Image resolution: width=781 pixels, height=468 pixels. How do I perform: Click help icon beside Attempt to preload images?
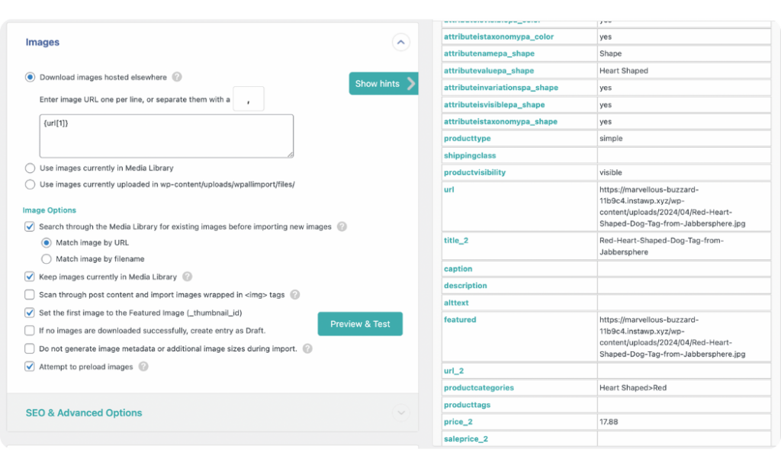click(x=143, y=367)
